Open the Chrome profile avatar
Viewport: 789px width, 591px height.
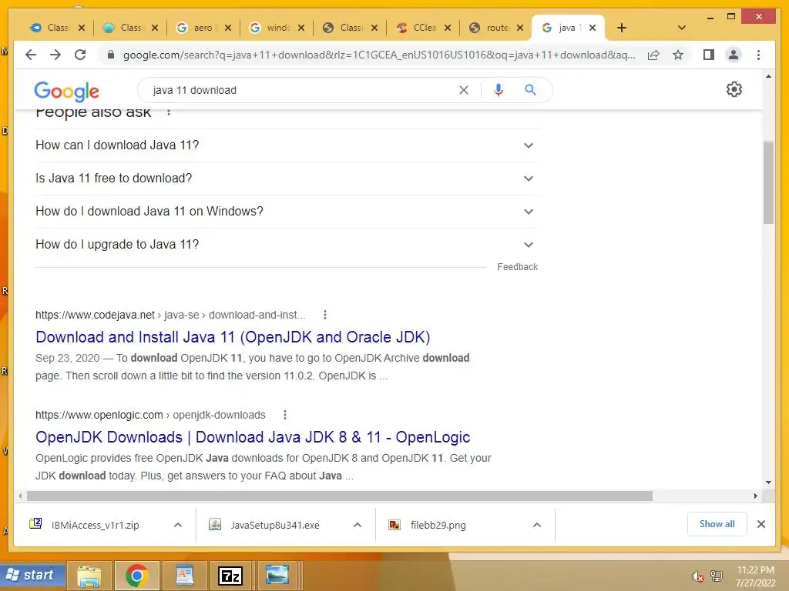[734, 55]
